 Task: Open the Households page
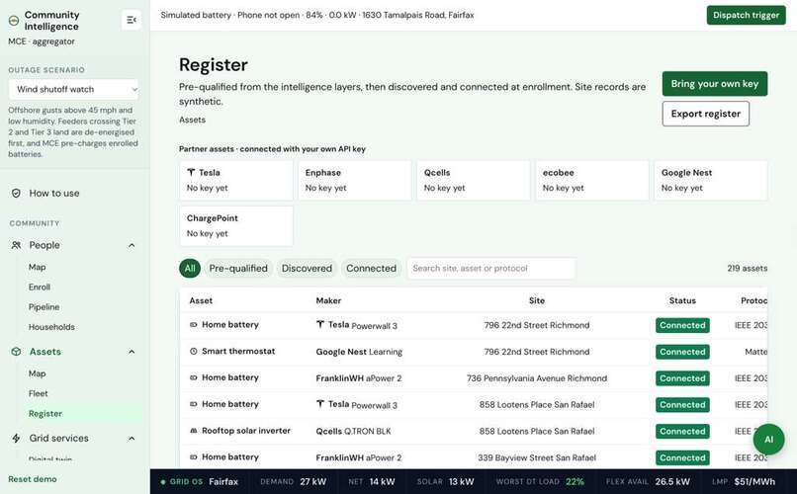click(51, 327)
